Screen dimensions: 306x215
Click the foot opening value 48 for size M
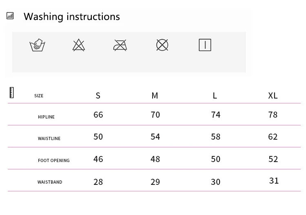[155, 159]
